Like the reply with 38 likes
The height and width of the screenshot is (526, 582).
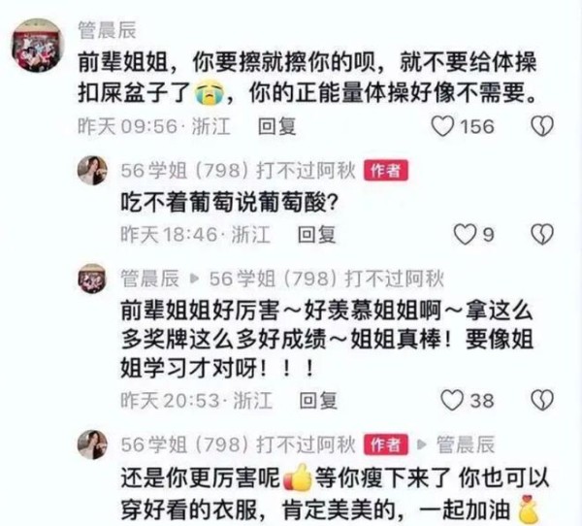coord(452,400)
